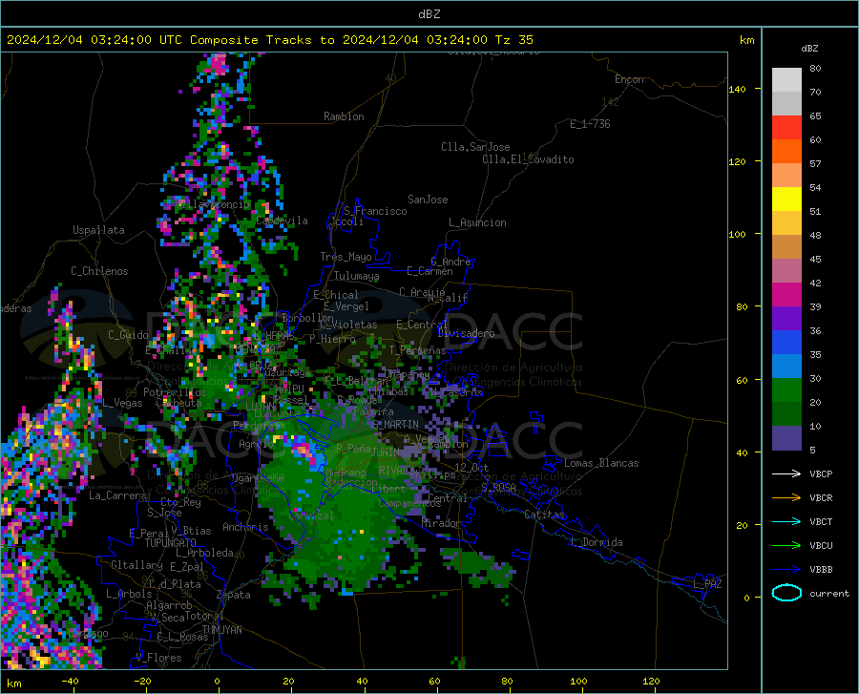
Task: Click the La_Carrera map label
Action: click(117, 495)
